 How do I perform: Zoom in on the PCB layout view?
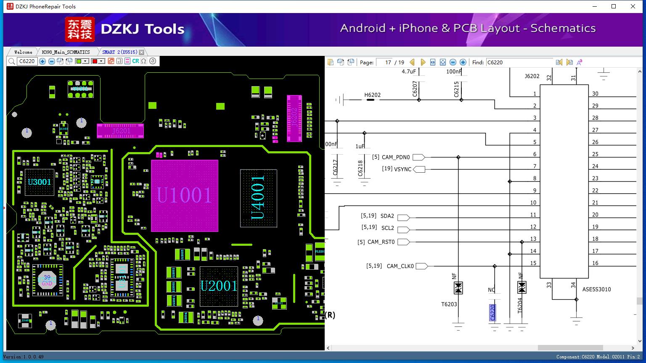click(x=42, y=61)
